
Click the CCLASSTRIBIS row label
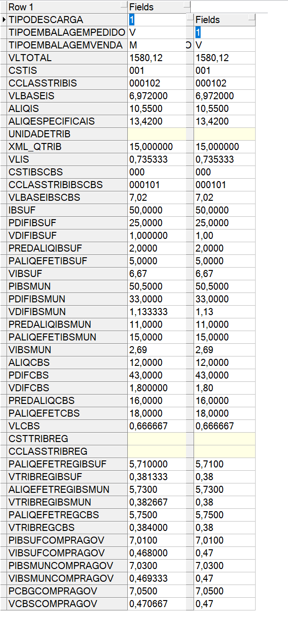pyautogui.click(x=67, y=83)
